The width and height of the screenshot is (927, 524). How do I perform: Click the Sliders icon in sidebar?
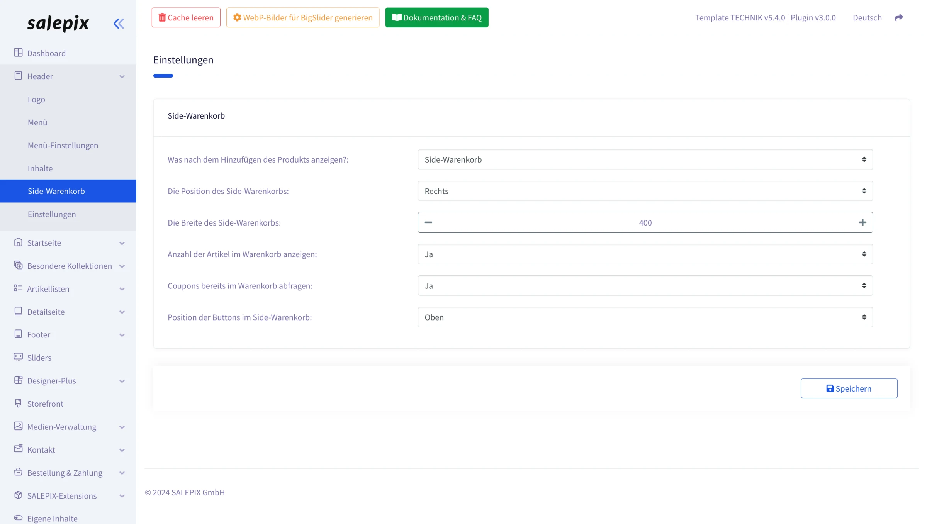click(18, 357)
